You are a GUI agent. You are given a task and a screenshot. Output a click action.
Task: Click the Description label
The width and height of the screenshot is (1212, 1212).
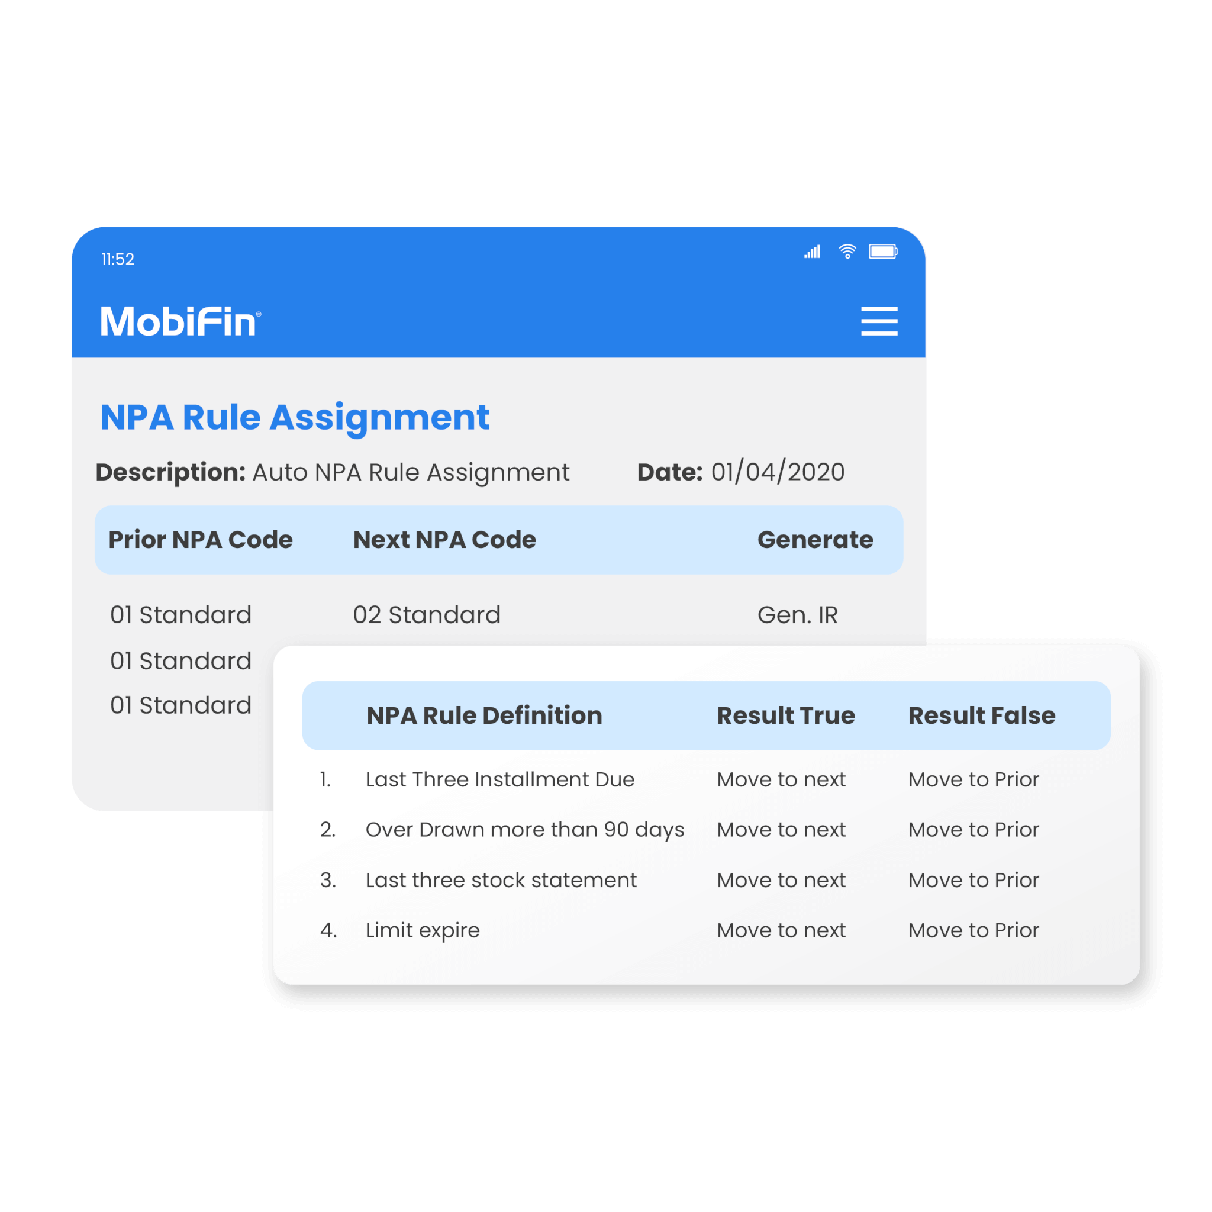170,472
